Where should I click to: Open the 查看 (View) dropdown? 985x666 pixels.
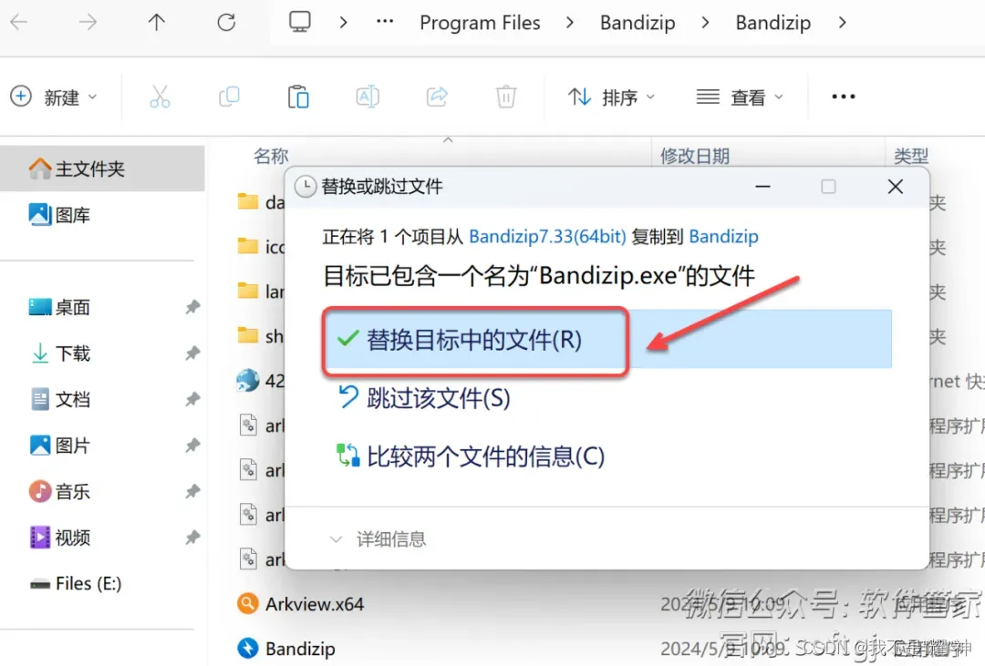(x=740, y=97)
